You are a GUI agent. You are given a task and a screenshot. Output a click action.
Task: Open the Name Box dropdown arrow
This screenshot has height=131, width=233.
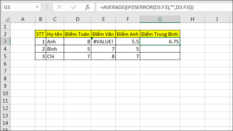(x=37, y=7)
